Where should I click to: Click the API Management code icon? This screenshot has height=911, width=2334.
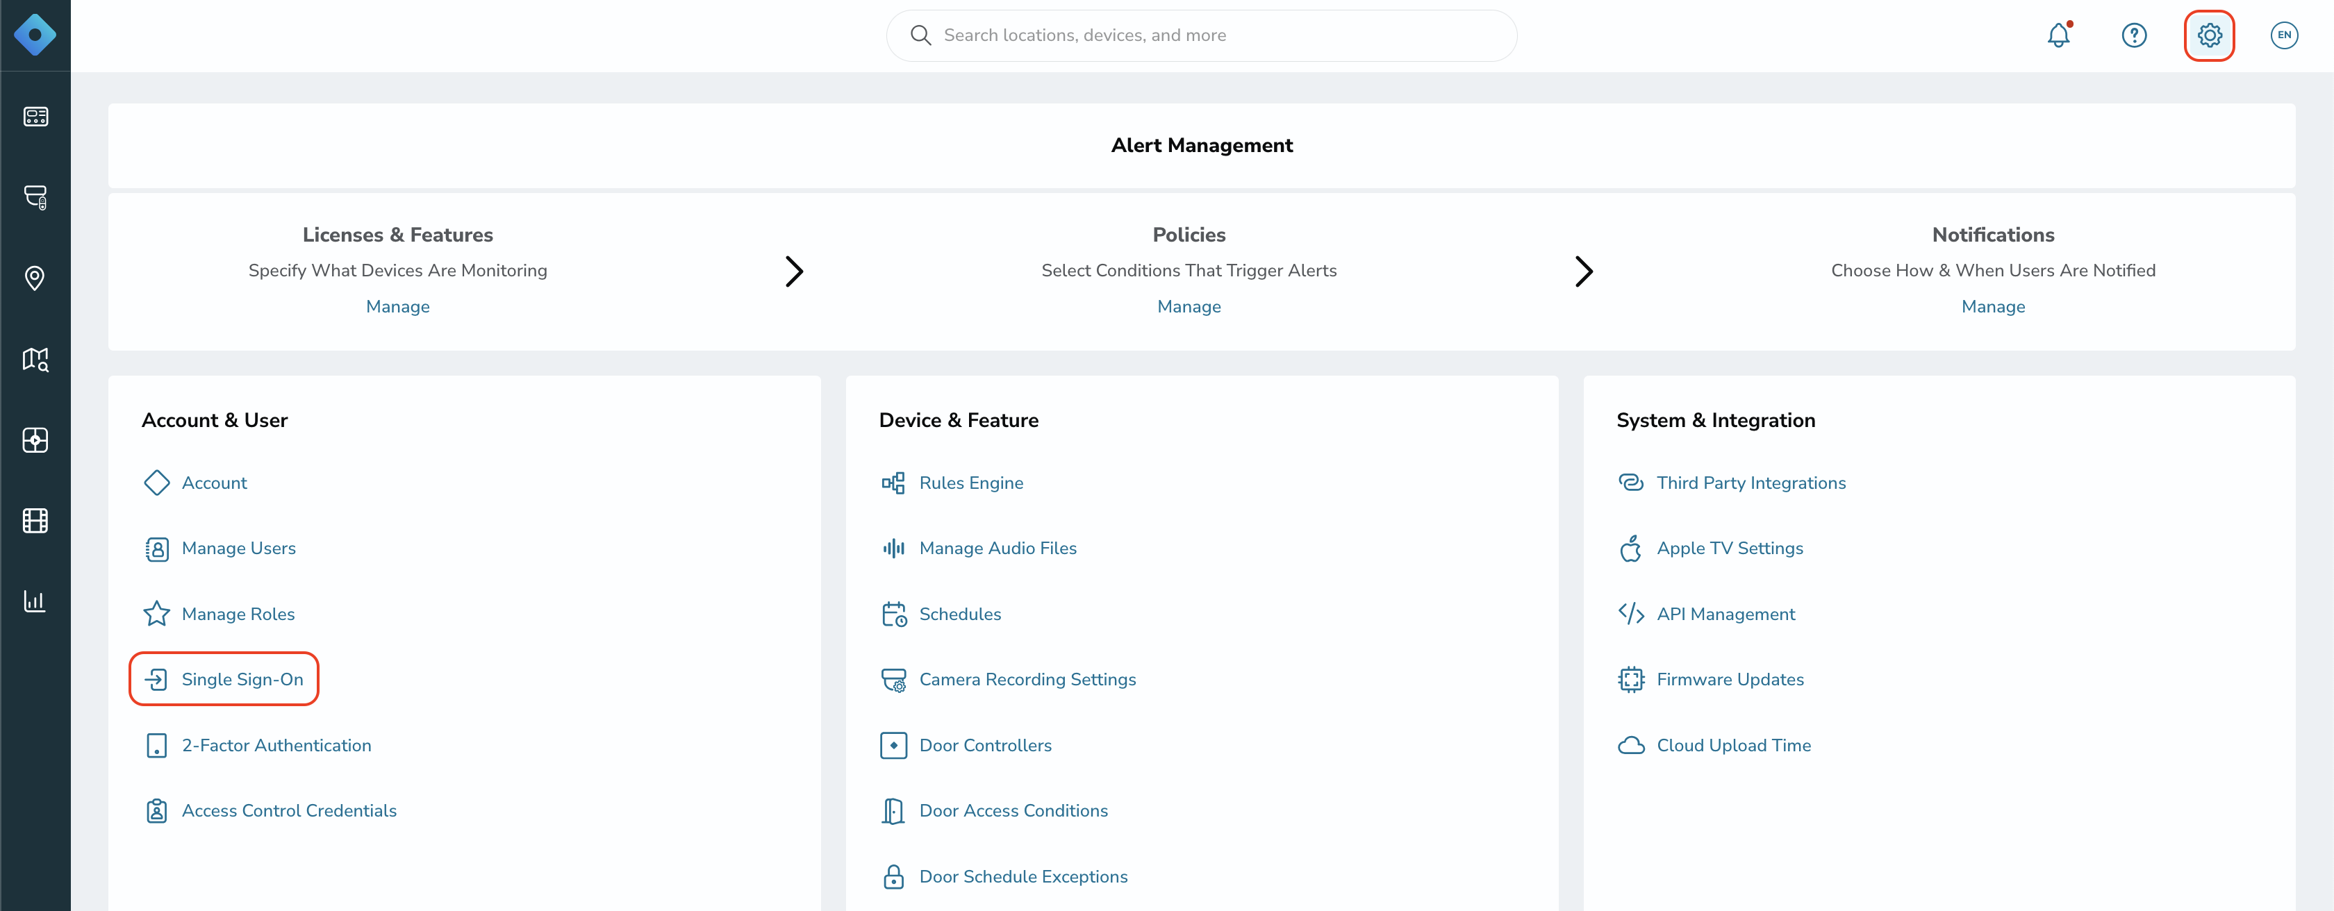click(x=1631, y=614)
